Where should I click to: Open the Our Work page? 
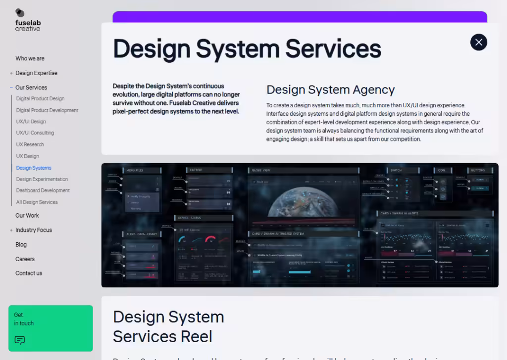click(27, 215)
